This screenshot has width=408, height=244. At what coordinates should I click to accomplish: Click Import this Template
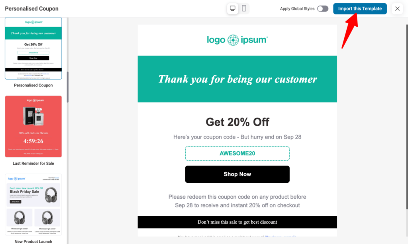pos(360,8)
